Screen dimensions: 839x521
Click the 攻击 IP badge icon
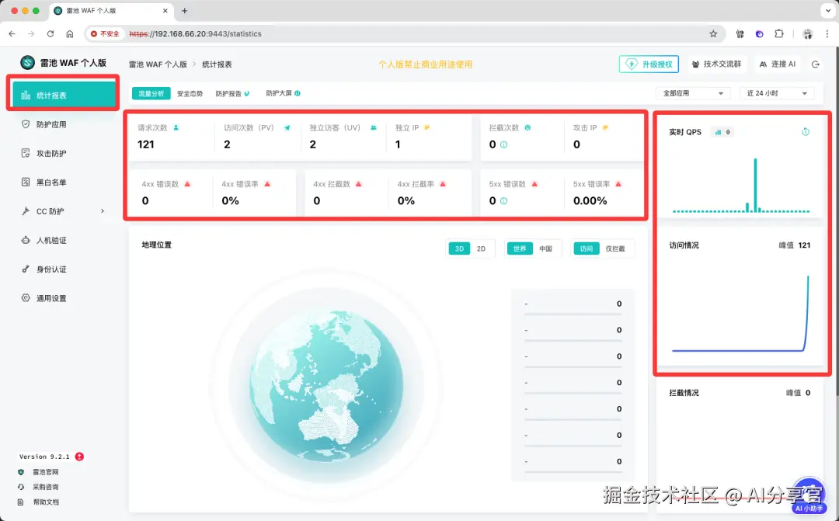[x=605, y=128]
